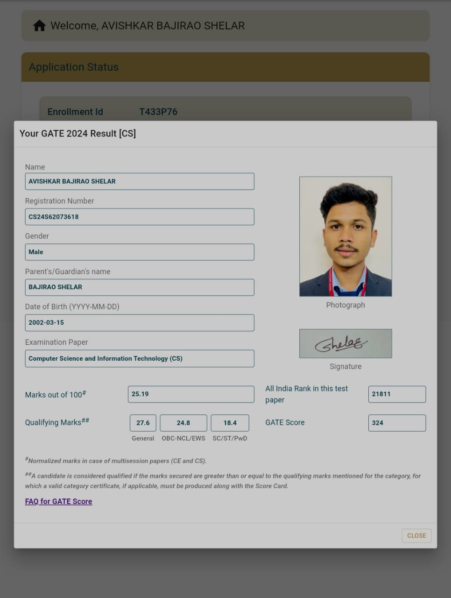Click the candidate photograph thumbnail
The width and height of the screenshot is (451, 598).
[345, 236]
